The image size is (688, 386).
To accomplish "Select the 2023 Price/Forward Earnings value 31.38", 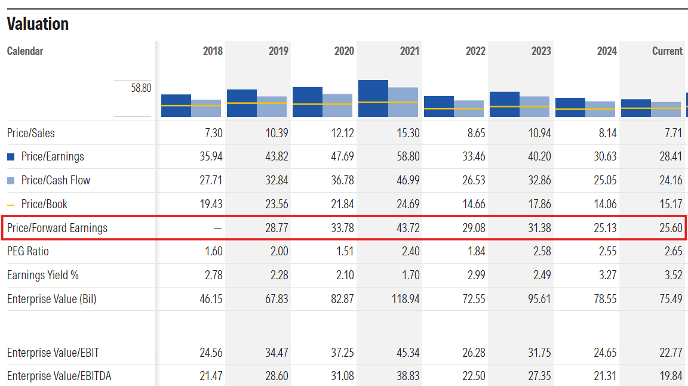I will (540, 228).
